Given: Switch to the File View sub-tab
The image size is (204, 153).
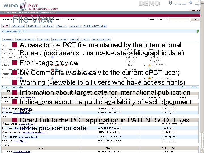Looking at the screenshot, I should (8, 39).
